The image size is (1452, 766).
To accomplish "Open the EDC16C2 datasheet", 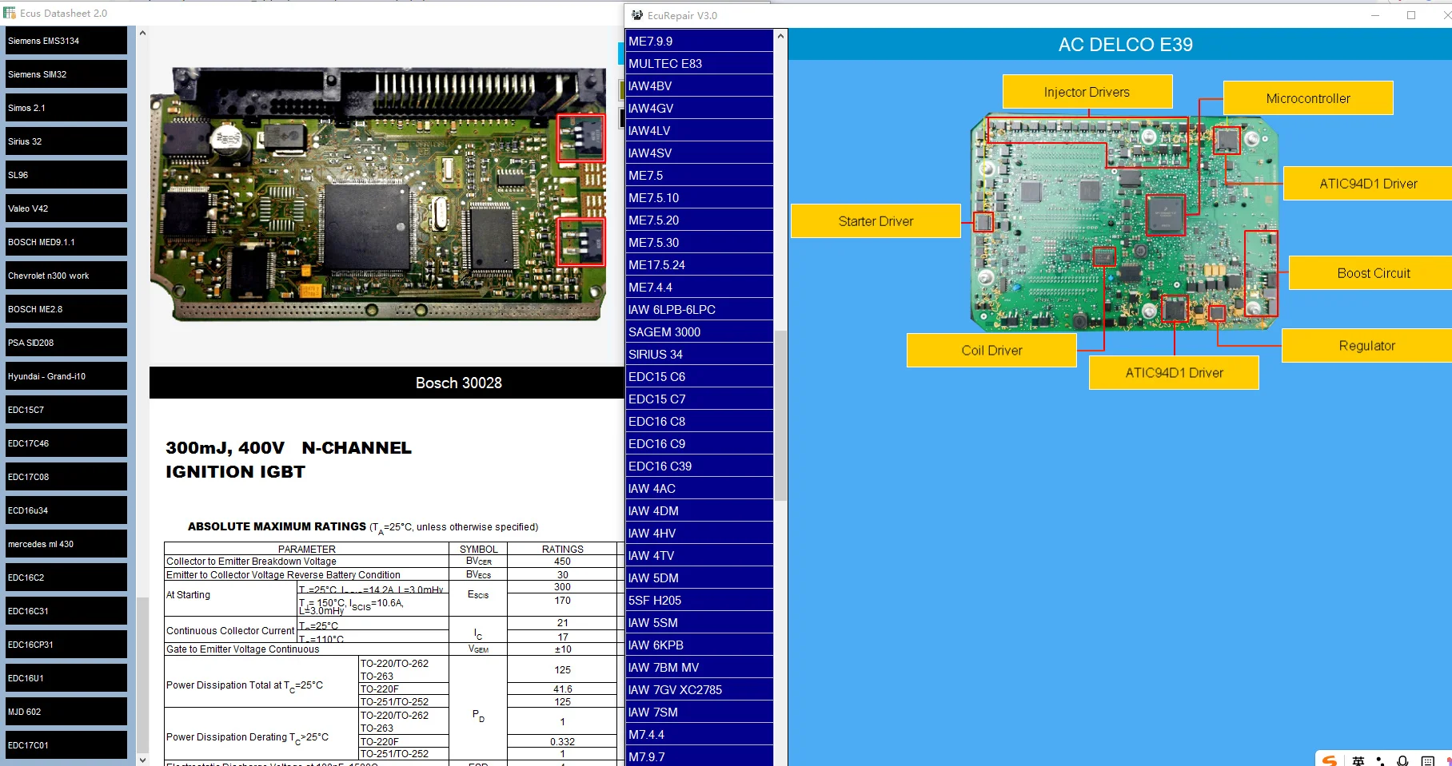I will pyautogui.click(x=66, y=577).
